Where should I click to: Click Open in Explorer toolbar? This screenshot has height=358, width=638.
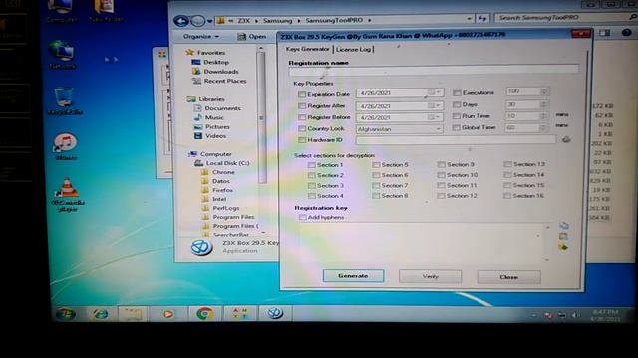[252, 36]
